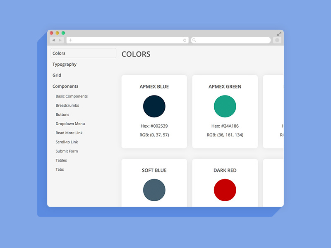Close the window with red button
This screenshot has width=331, height=248.
point(51,33)
